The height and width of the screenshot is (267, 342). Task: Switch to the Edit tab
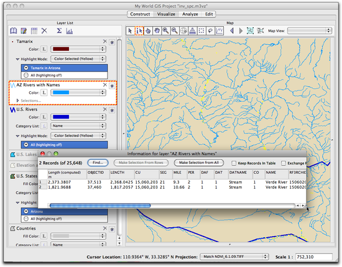click(x=209, y=14)
